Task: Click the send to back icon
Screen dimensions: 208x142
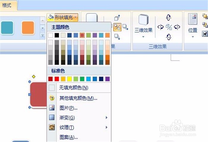Action: pos(205,25)
